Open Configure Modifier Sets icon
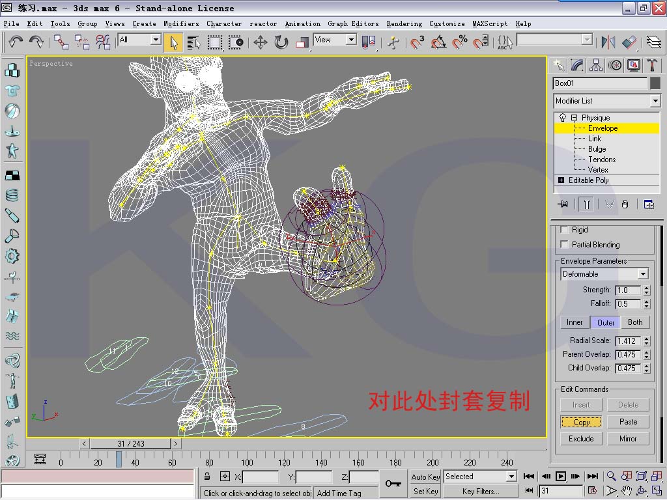The width and height of the screenshot is (667, 500). pos(649,204)
